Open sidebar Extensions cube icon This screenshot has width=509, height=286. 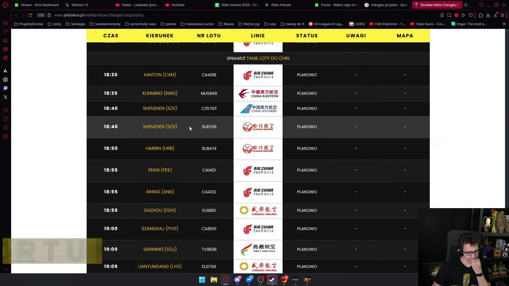click(6, 128)
